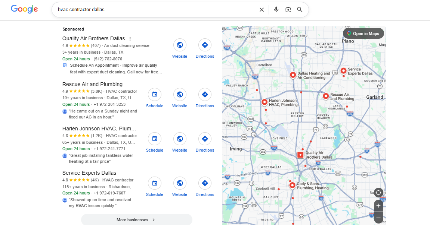Open review "He came out on a Sunday night"
The height and width of the screenshot is (225, 430).
(x=103, y=114)
